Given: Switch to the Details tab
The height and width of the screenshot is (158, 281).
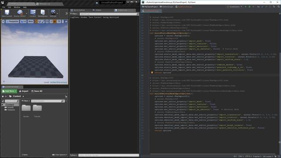Looking at the screenshot, I should pos(98,10).
